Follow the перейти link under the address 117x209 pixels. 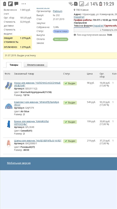click(79, 17)
